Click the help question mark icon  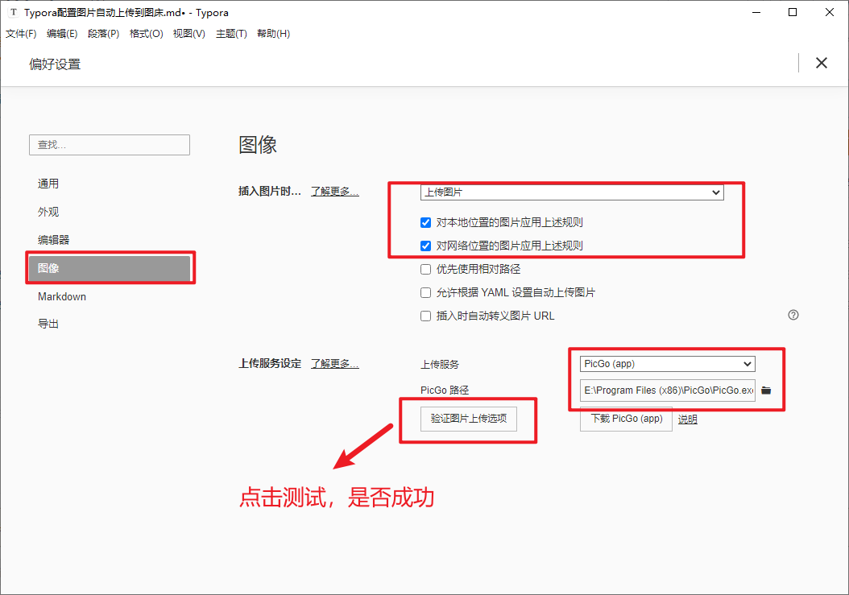tap(793, 315)
